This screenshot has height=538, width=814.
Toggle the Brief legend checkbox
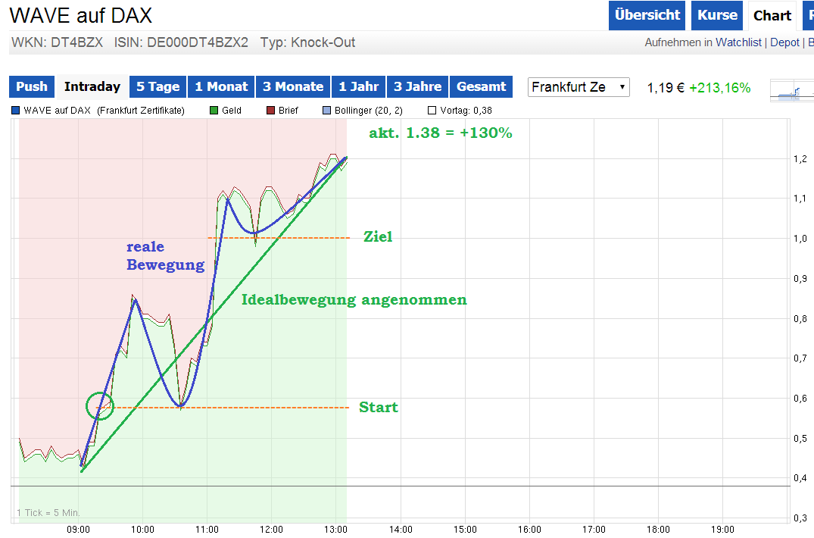270,111
